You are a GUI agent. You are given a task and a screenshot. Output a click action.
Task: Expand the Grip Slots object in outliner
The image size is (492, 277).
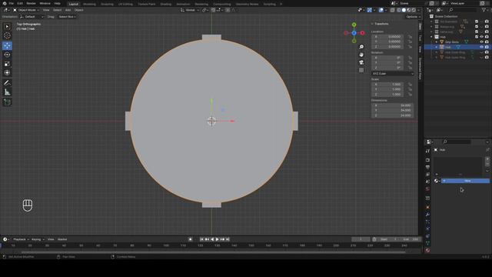[437, 42]
